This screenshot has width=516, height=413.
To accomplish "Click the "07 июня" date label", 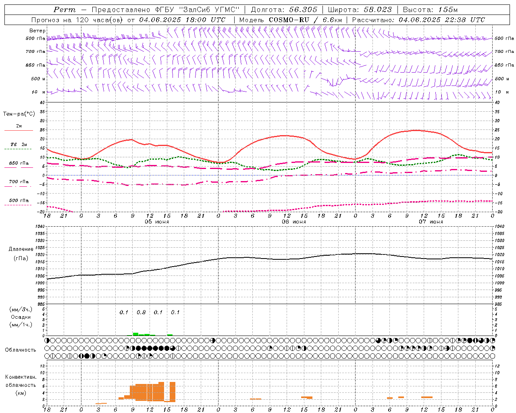I will 431,222.
